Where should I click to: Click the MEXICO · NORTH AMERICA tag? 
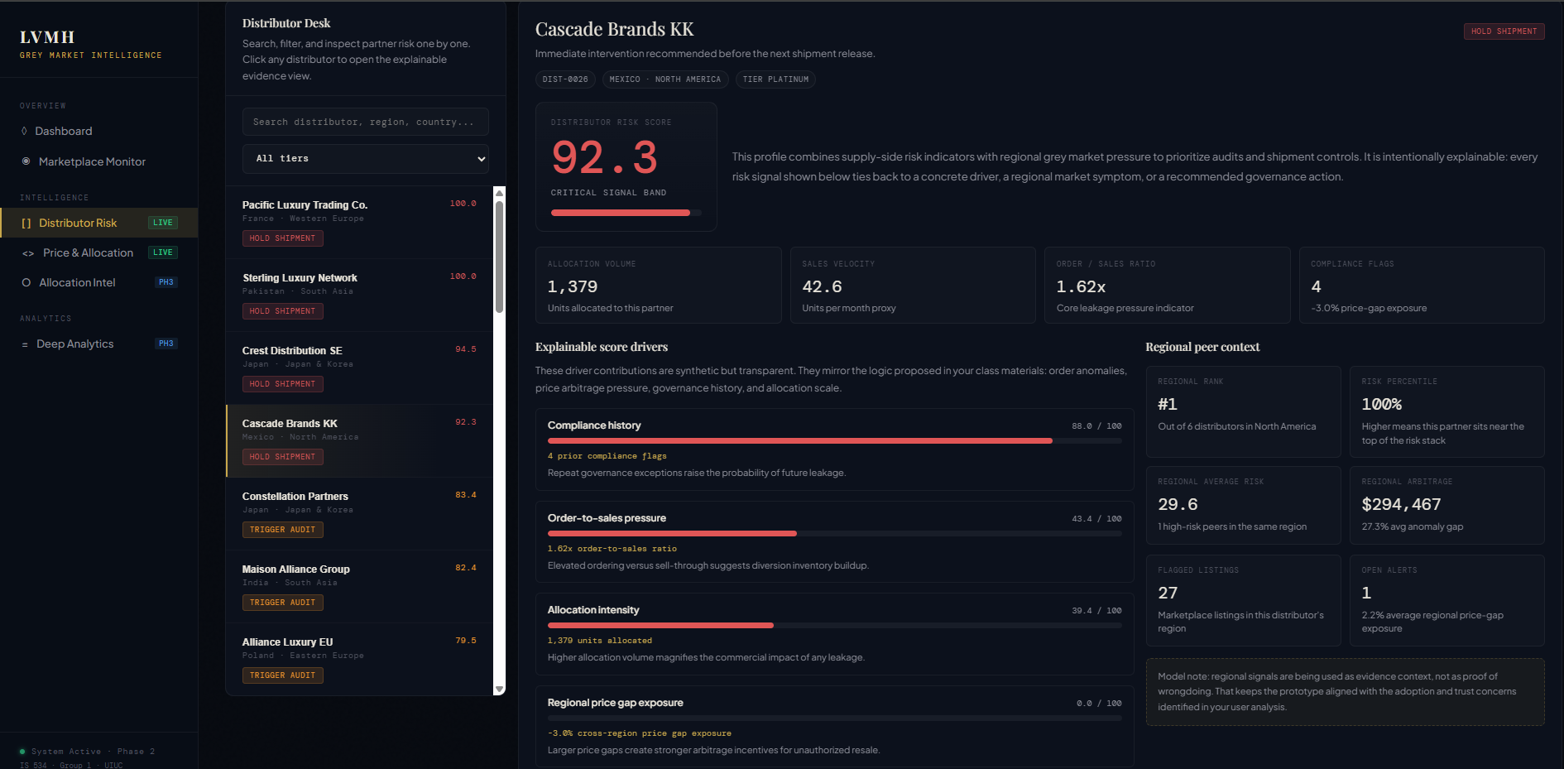(665, 79)
